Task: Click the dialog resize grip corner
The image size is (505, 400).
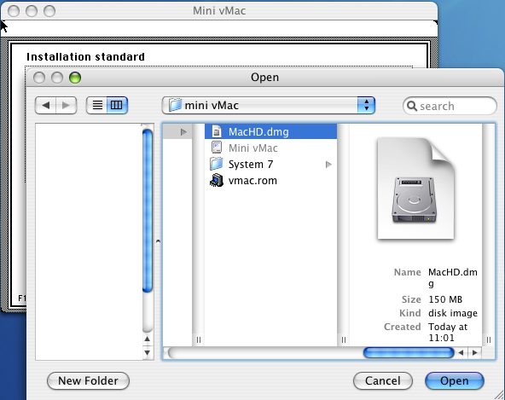Action: [498, 395]
